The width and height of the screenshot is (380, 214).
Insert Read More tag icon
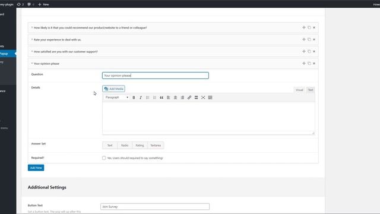pyautogui.click(x=197, y=97)
